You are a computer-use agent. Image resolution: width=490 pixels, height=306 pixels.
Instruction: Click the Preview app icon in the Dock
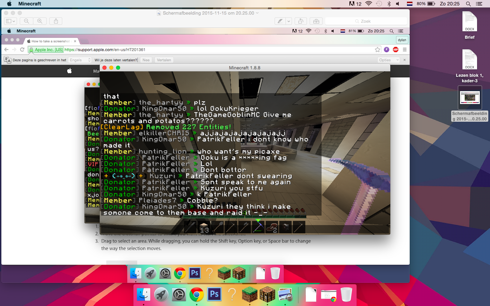285,294
